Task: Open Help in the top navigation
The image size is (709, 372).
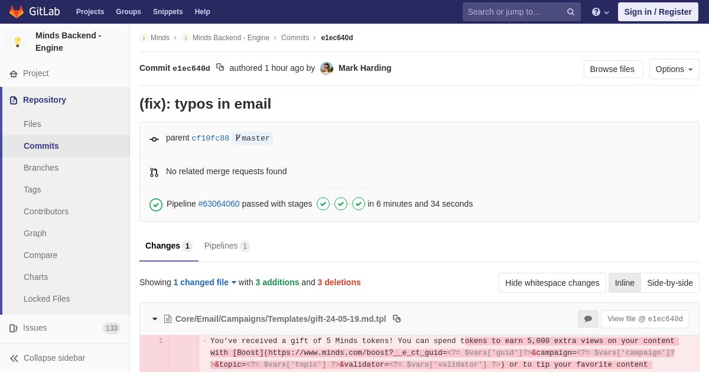Action: (x=203, y=12)
